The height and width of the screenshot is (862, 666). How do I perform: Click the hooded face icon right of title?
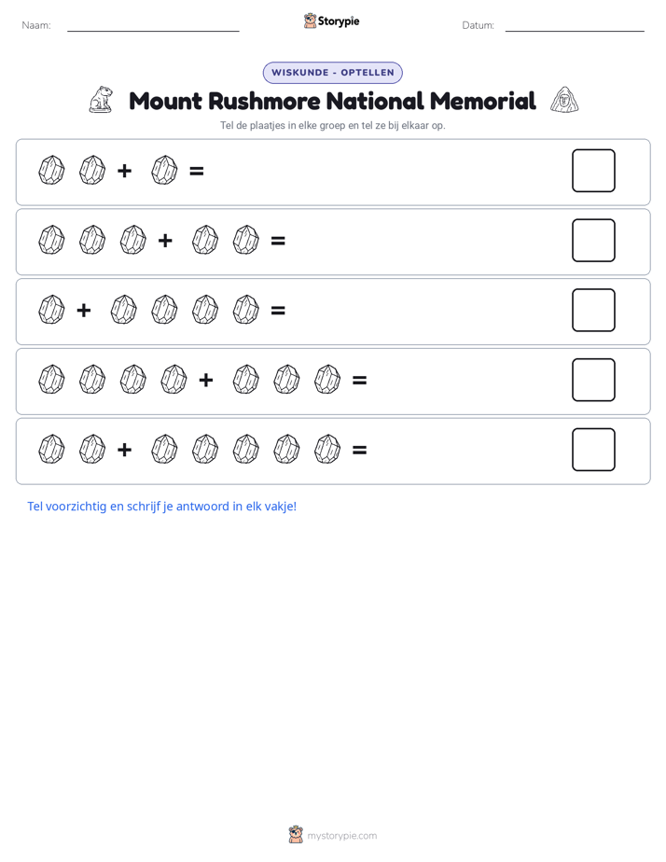[x=564, y=100]
